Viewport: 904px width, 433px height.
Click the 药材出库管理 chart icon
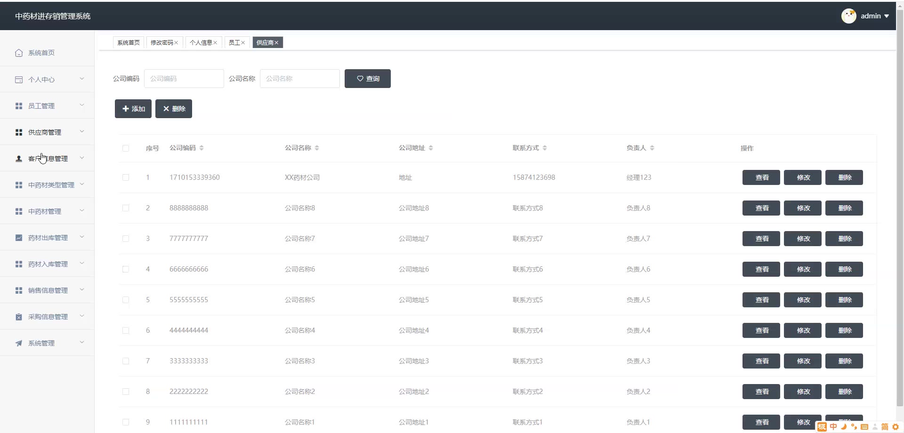point(19,238)
